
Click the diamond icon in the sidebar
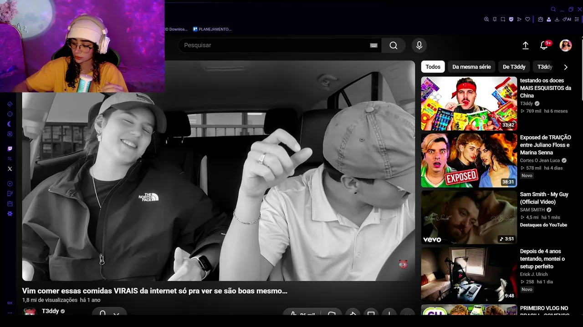click(10, 104)
